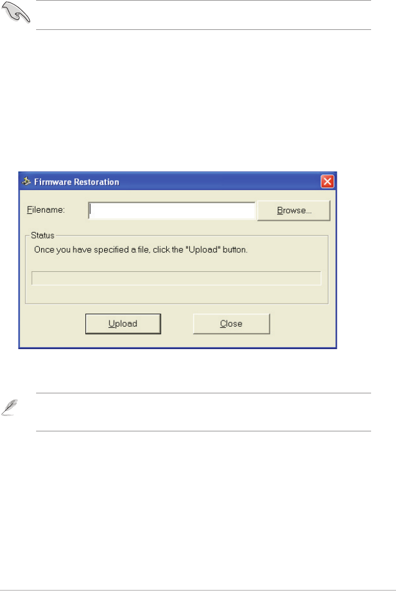Click the Status group box heading

click(x=42, y=236)
